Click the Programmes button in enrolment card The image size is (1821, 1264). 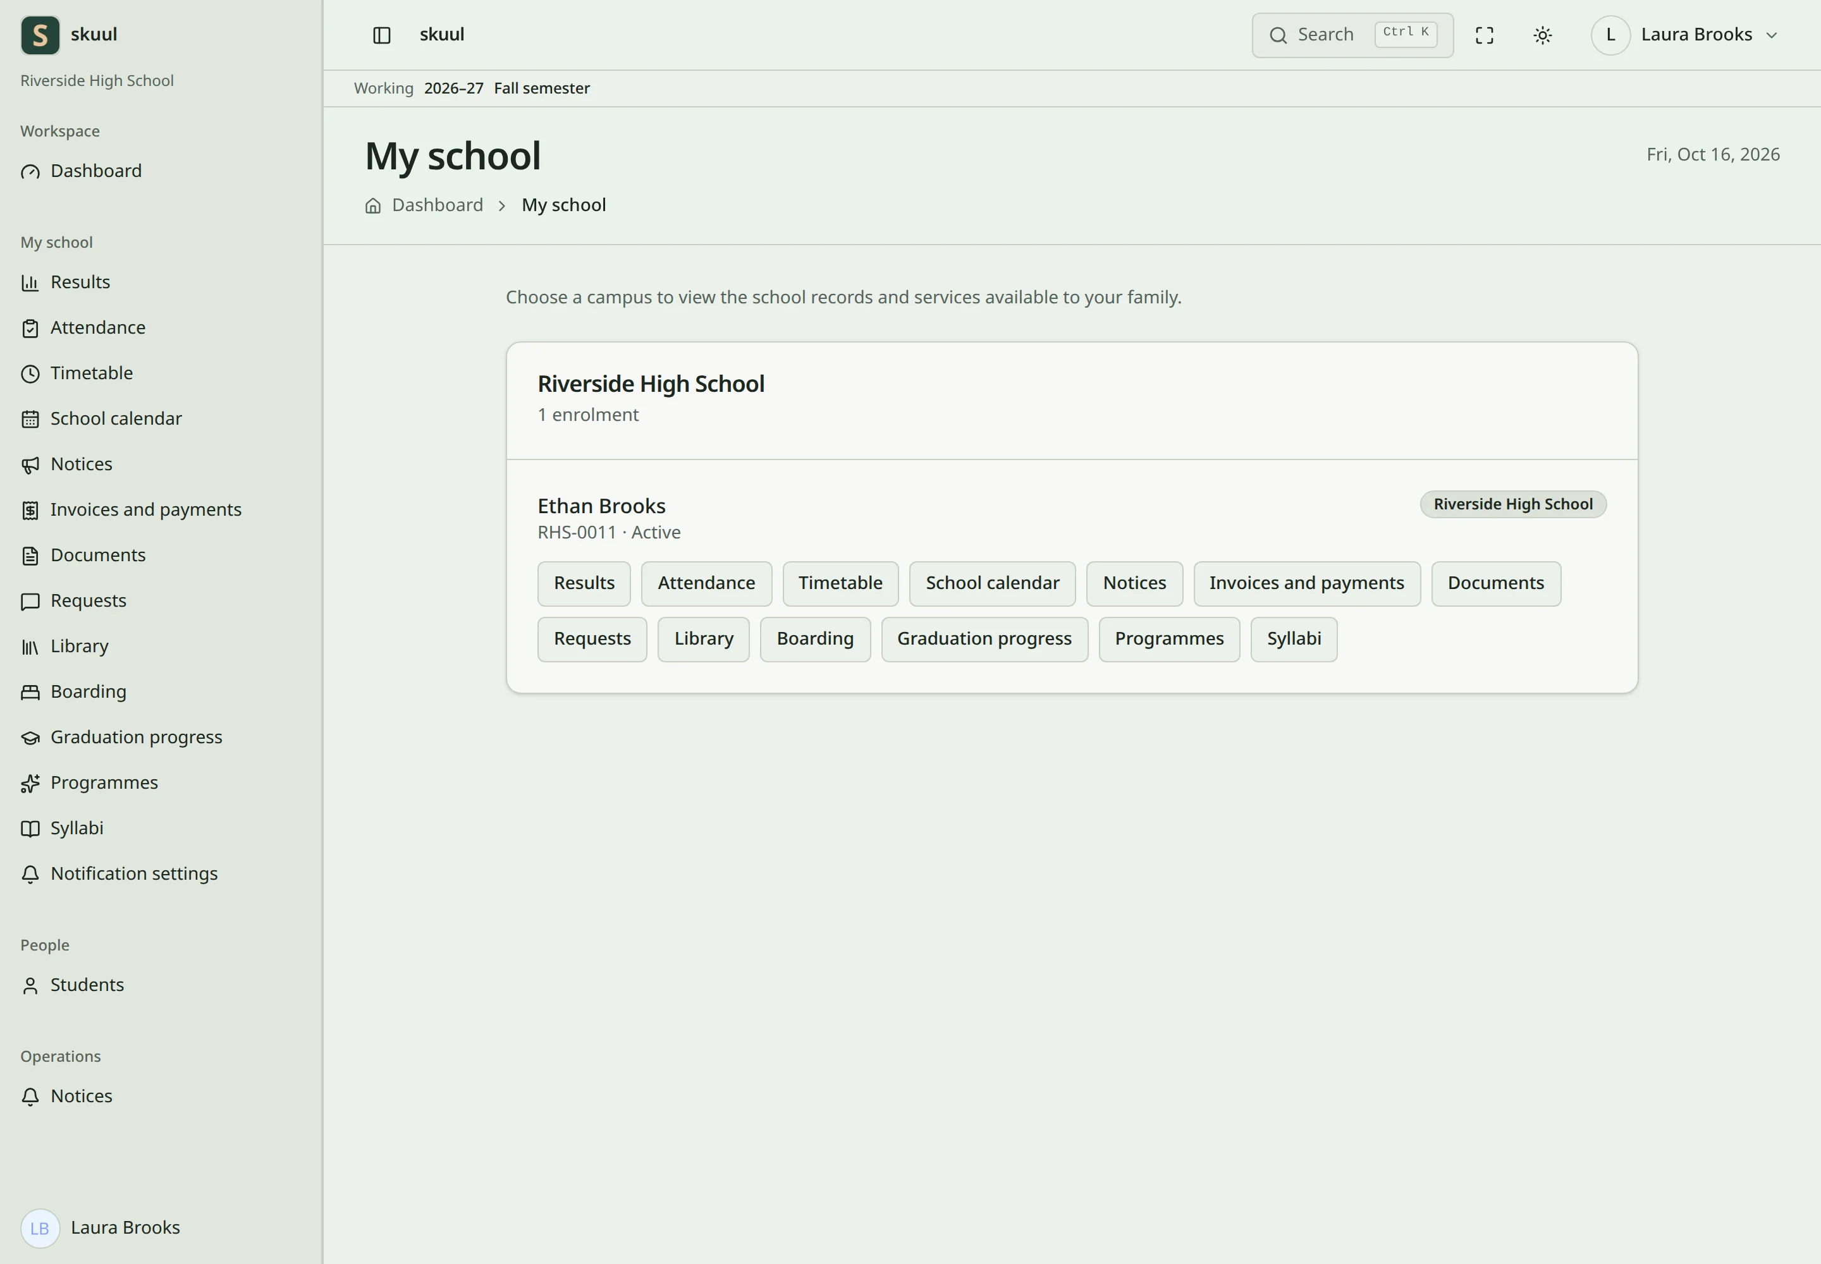1169,639
